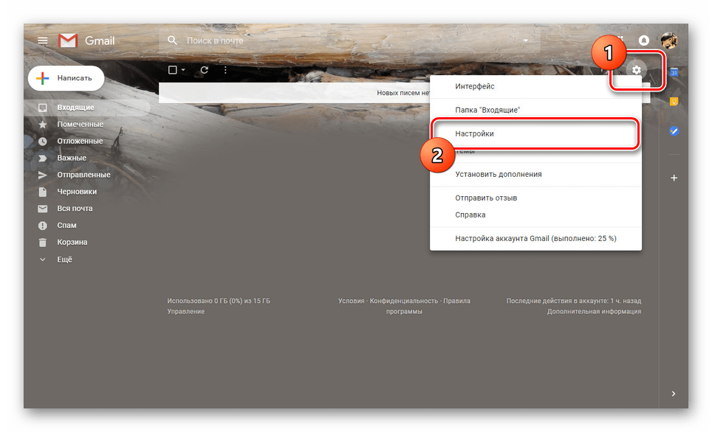Open the Отправленные folder
This screenshot has height=432, width=712.
click(x=83, y=175)
